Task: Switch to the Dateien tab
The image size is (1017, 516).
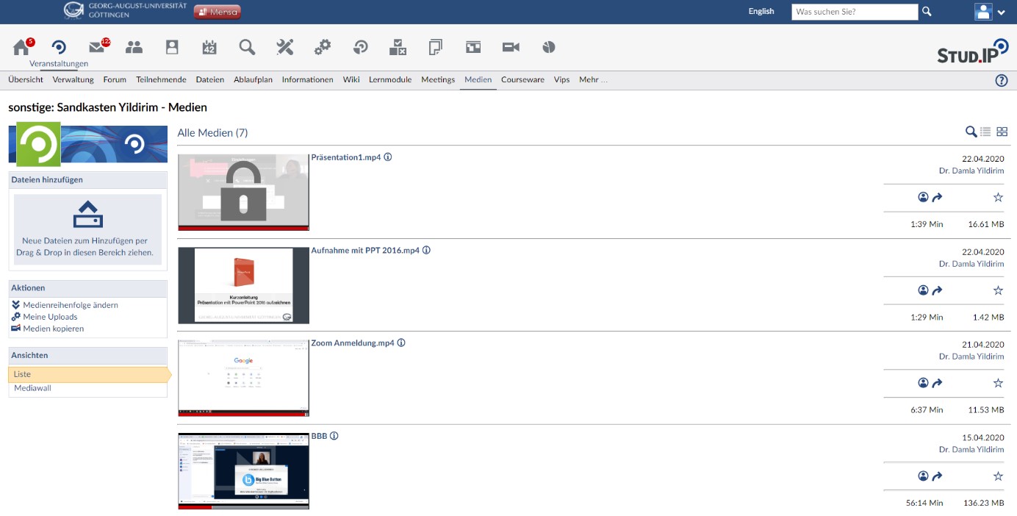Action: pyautogui.click(x=210, y=79)
